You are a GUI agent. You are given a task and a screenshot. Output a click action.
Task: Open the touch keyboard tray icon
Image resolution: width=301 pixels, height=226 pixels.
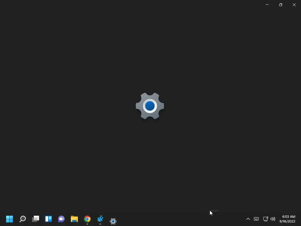pyautogui.click(x=256, y=219)
